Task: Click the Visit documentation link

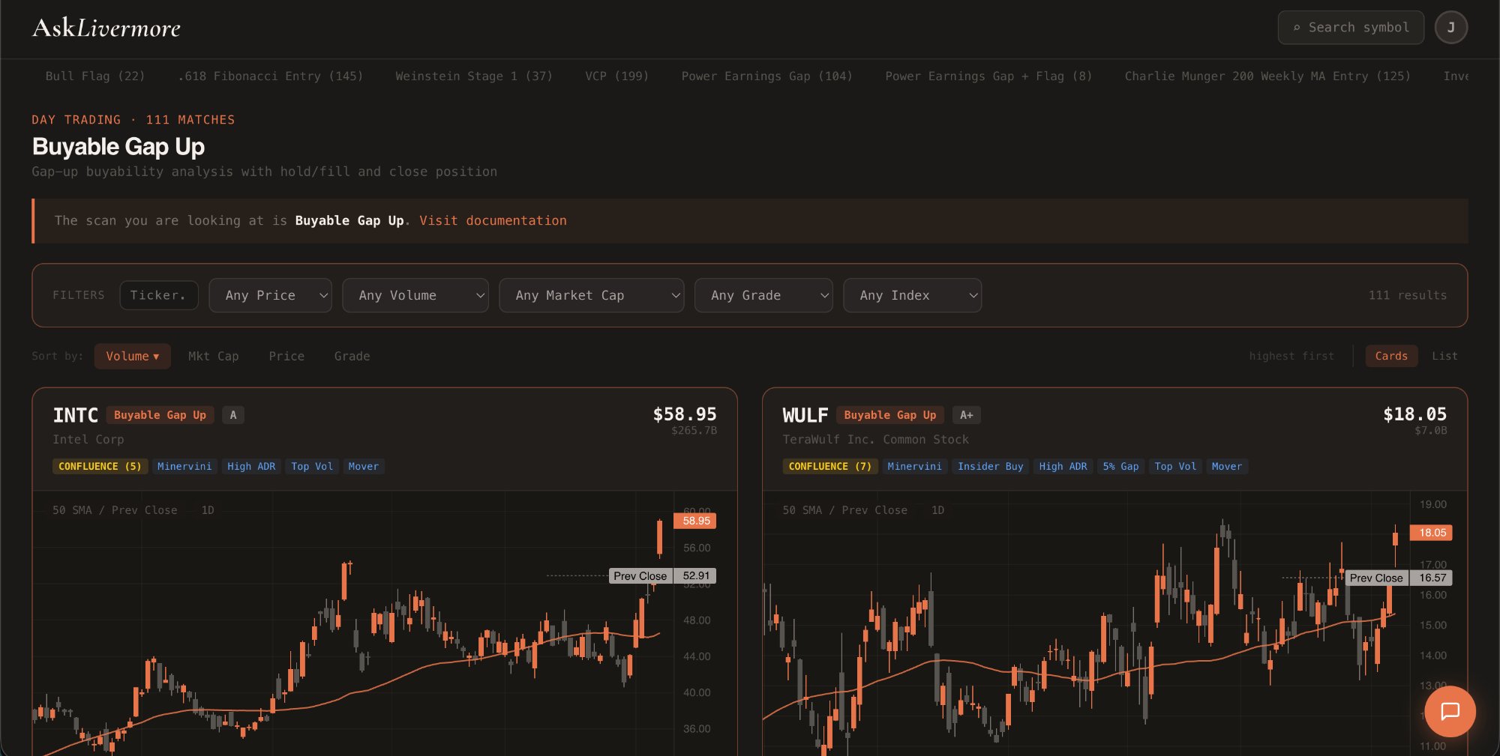Action: 493,220
